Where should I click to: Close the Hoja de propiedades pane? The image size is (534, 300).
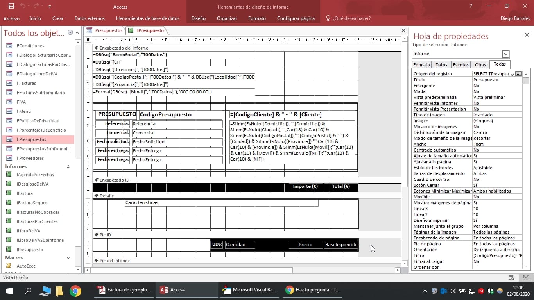[x=527, y=35]
